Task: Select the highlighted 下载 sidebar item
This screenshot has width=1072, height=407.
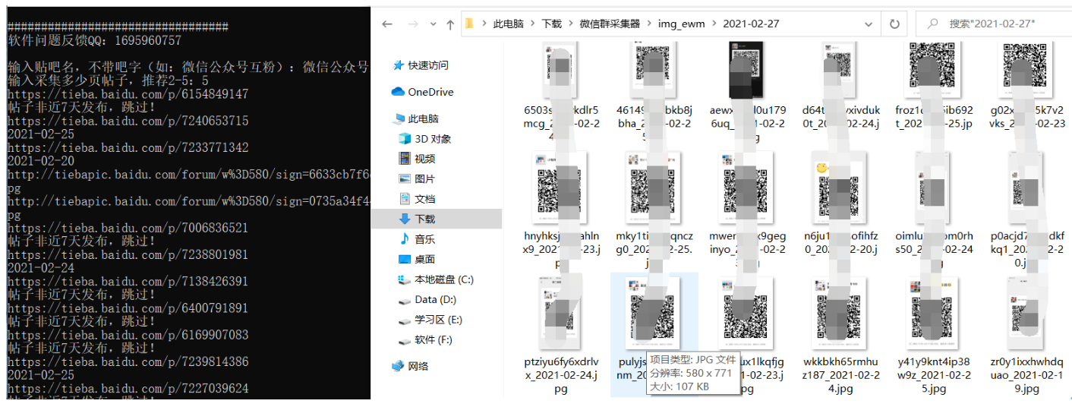Action: (437, 219)
